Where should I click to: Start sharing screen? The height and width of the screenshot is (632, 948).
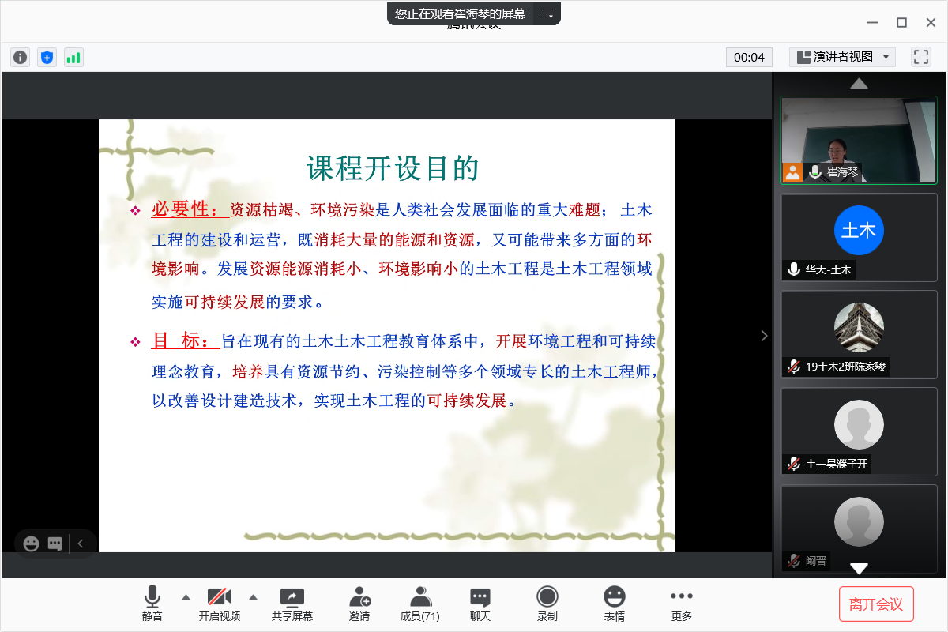(292, 604)
